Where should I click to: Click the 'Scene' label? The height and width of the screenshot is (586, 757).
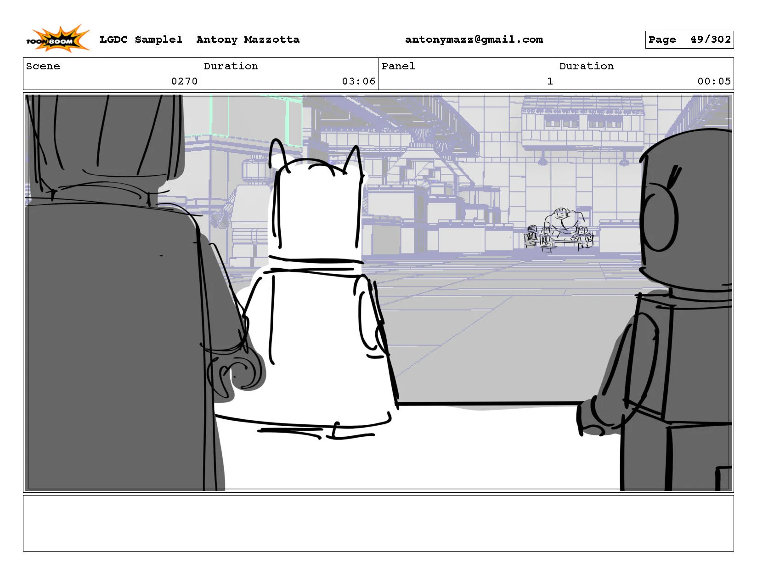(x=43, y=66)
